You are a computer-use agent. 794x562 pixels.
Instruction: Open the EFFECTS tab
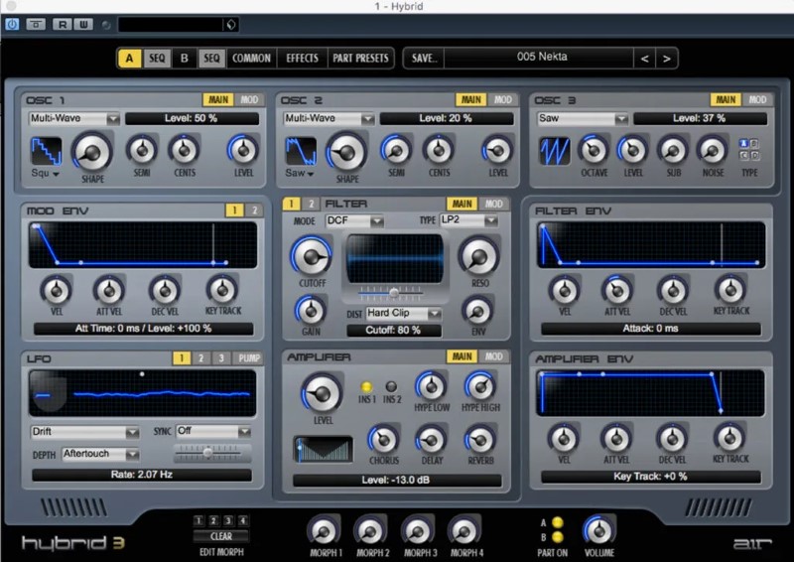tap(303, 59)
